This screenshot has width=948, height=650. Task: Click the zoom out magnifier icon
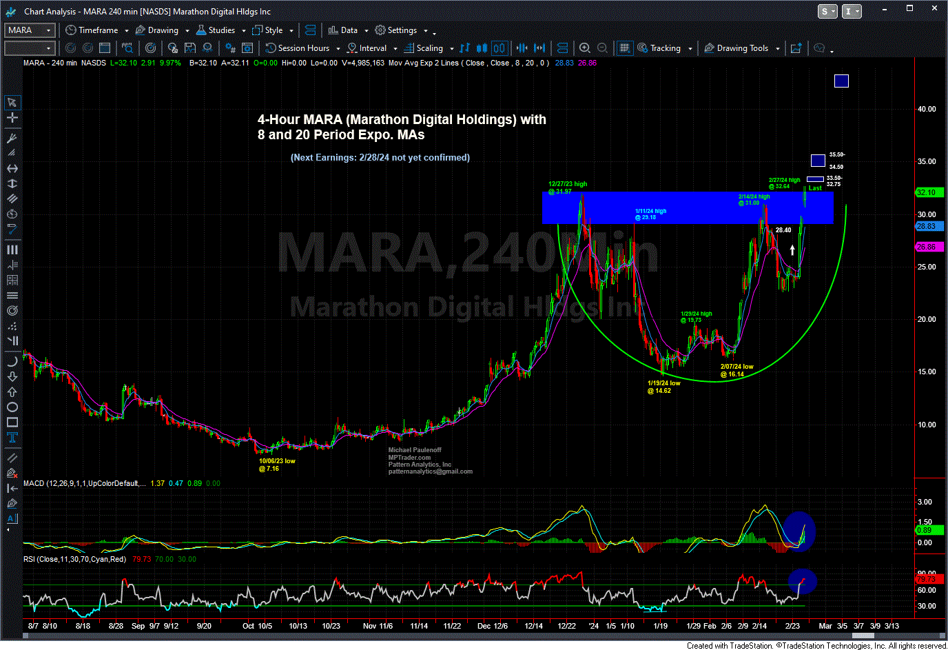[x=602, y=48]
